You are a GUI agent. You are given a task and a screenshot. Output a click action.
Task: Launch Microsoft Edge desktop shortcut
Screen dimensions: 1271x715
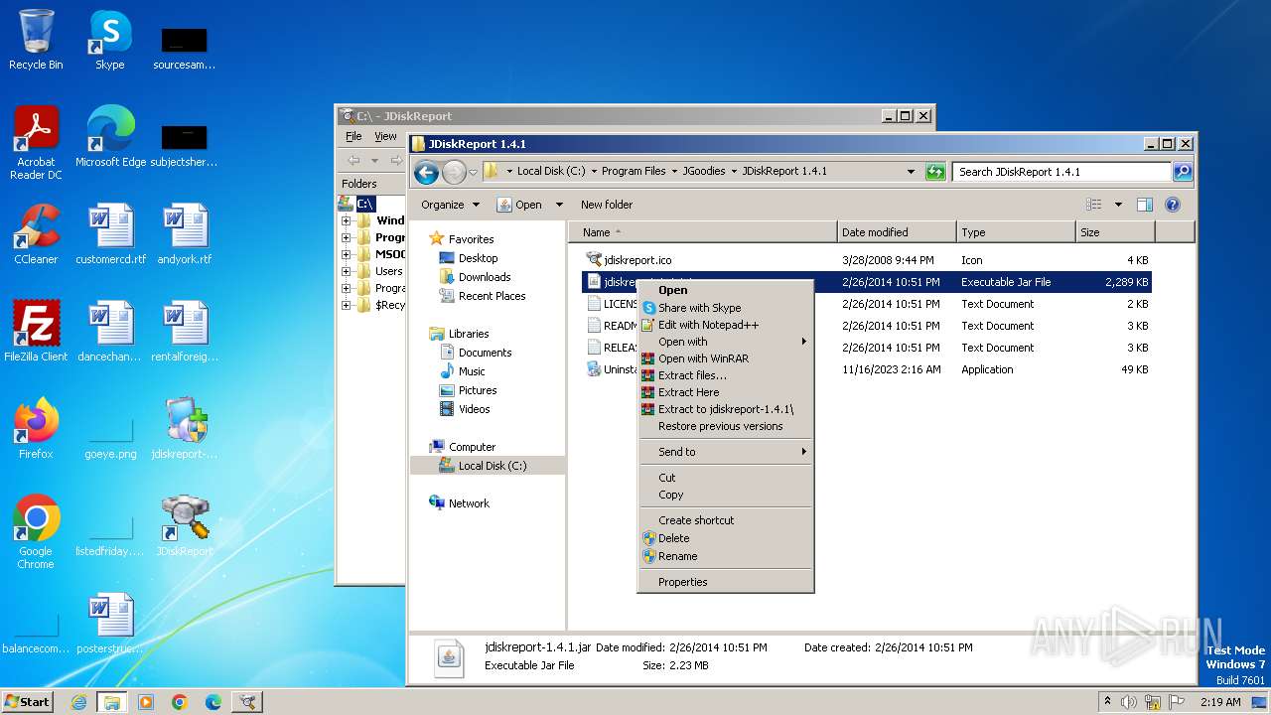click(x=110, y=136)
